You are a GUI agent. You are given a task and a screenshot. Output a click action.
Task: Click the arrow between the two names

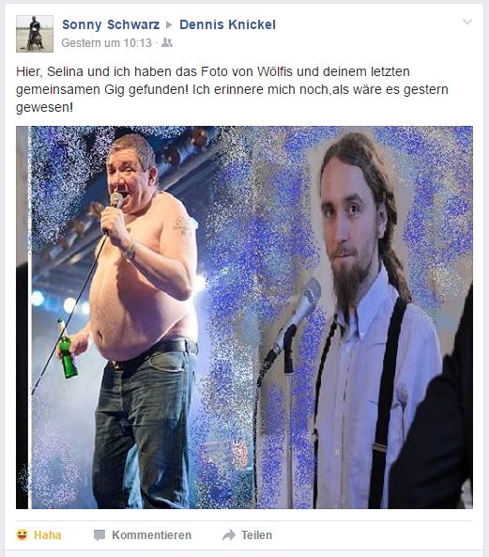(169, 24)
